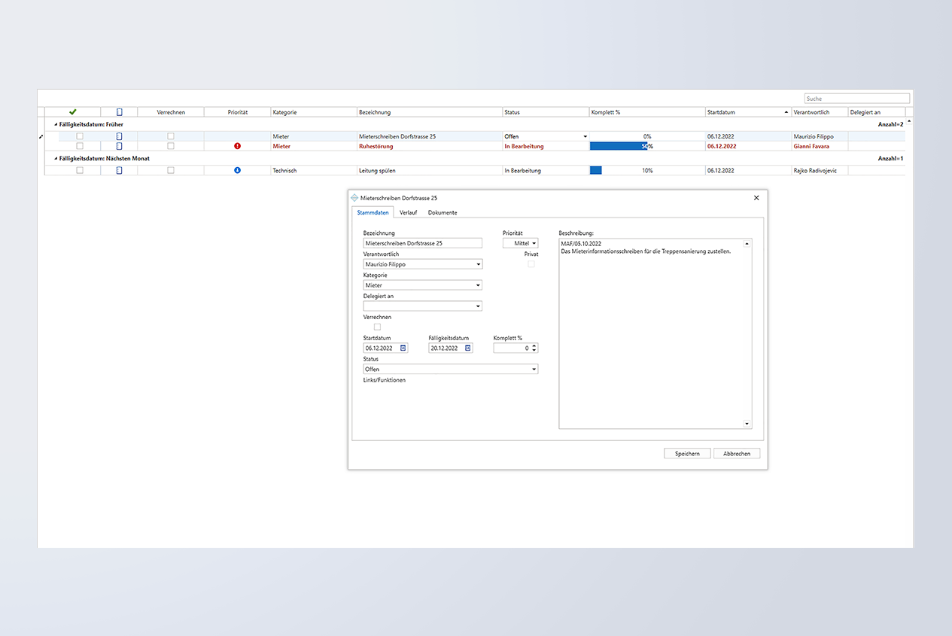Collapse the Fälligkeitsdatum: Früher group
Viewport: 952px width, 636px height.
coord(56,124)
